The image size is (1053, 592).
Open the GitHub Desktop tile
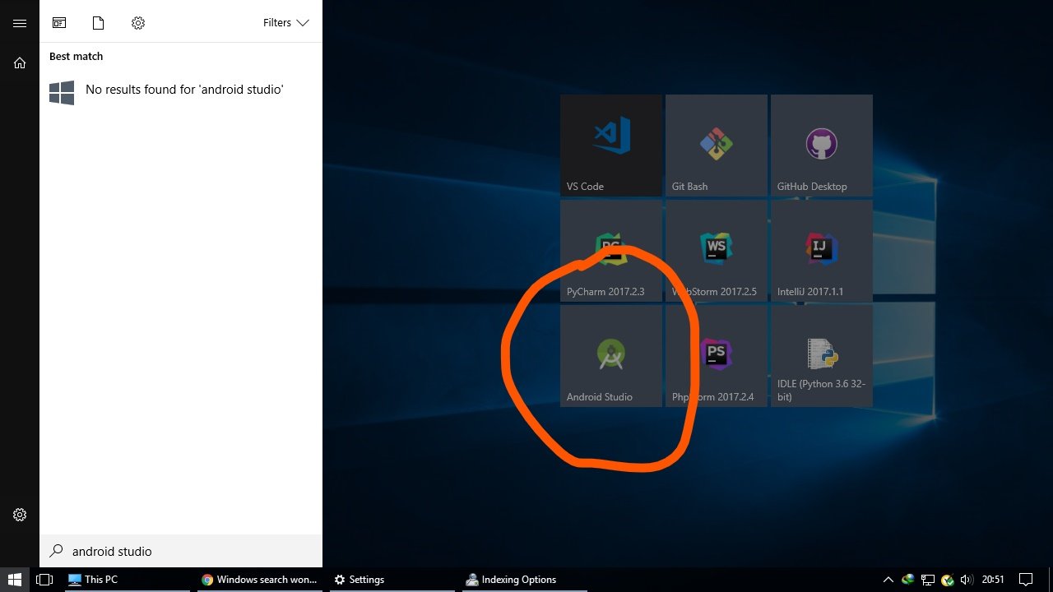821,145
